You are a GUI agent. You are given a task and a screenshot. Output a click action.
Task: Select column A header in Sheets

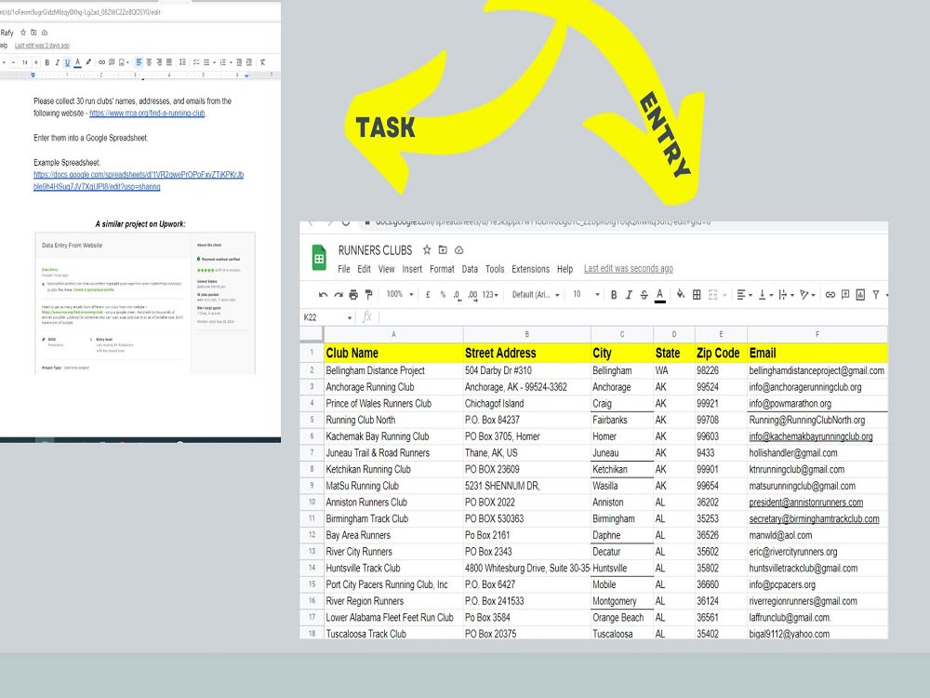[x=393, y=334]
